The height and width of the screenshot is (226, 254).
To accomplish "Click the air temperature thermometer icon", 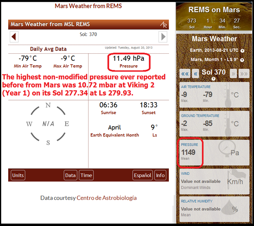I will [x=228, y=95].
